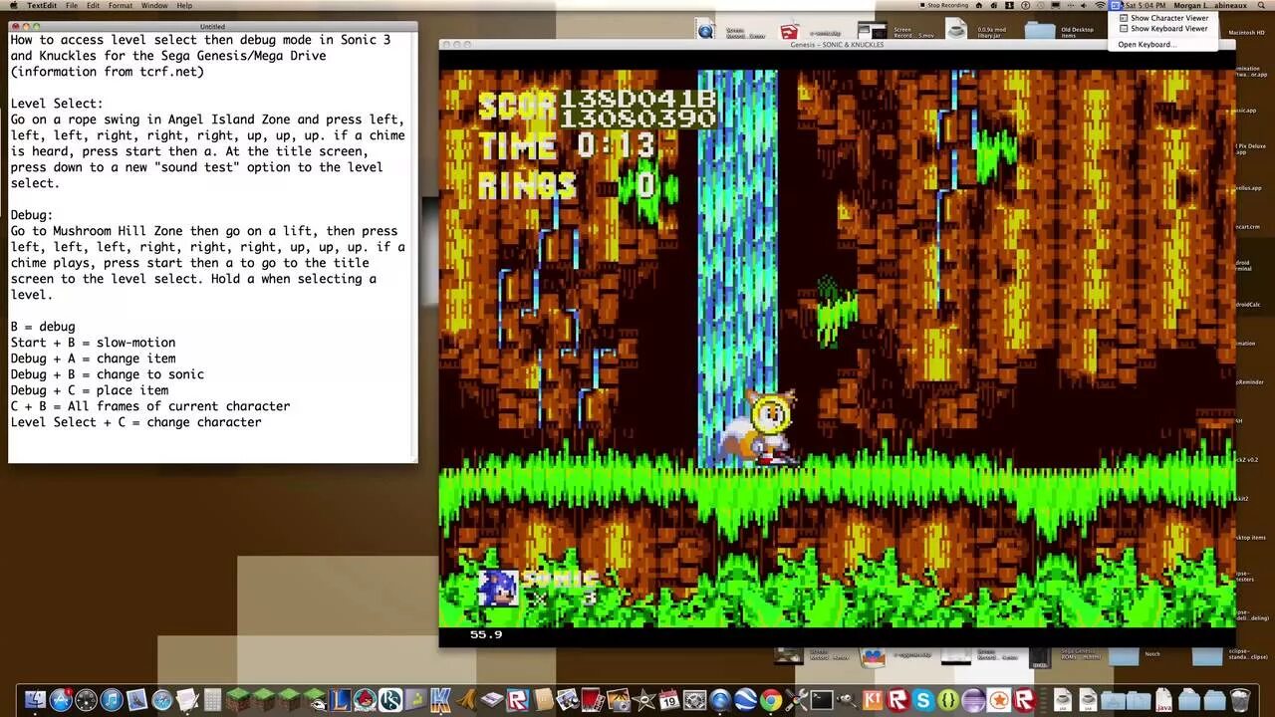Open the TextEdit application menu
Screen dimensions: 1275x717
[42, 5]
